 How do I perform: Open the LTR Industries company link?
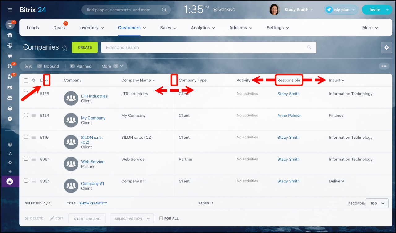point(94,96)
